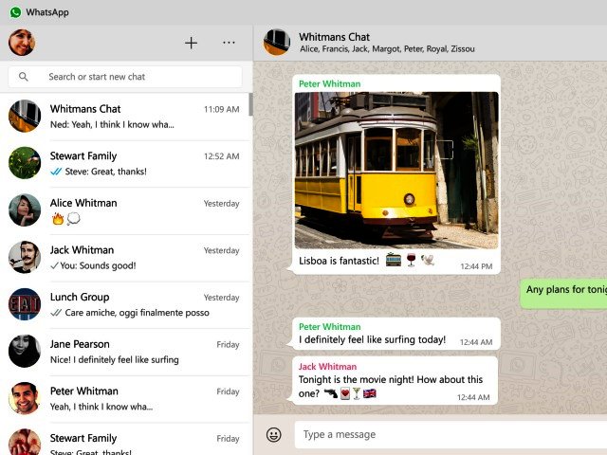This screenshot has height=455, width=607.
Task: Click single check mark in Jack Whitman row
Action: [x=55, y=265]
